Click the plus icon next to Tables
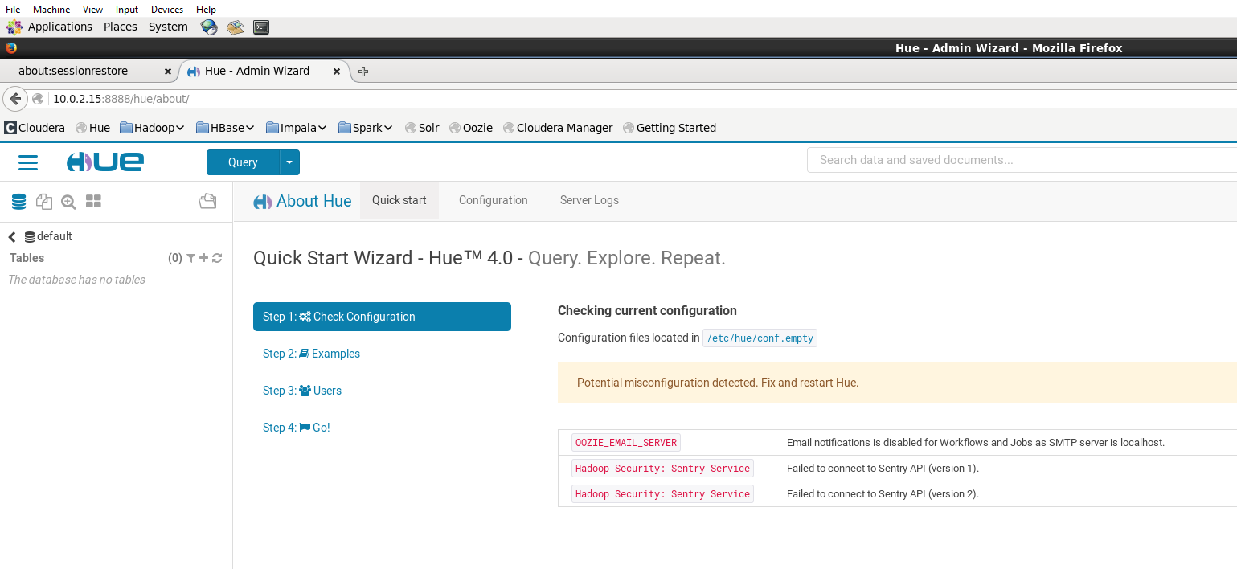Viewport: 1237px width, 569px height. [x=203, y=258]
